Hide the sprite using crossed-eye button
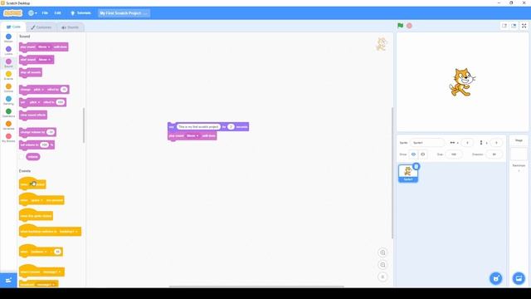This screenshot has height=299, width=531. [x=422, y=154]
